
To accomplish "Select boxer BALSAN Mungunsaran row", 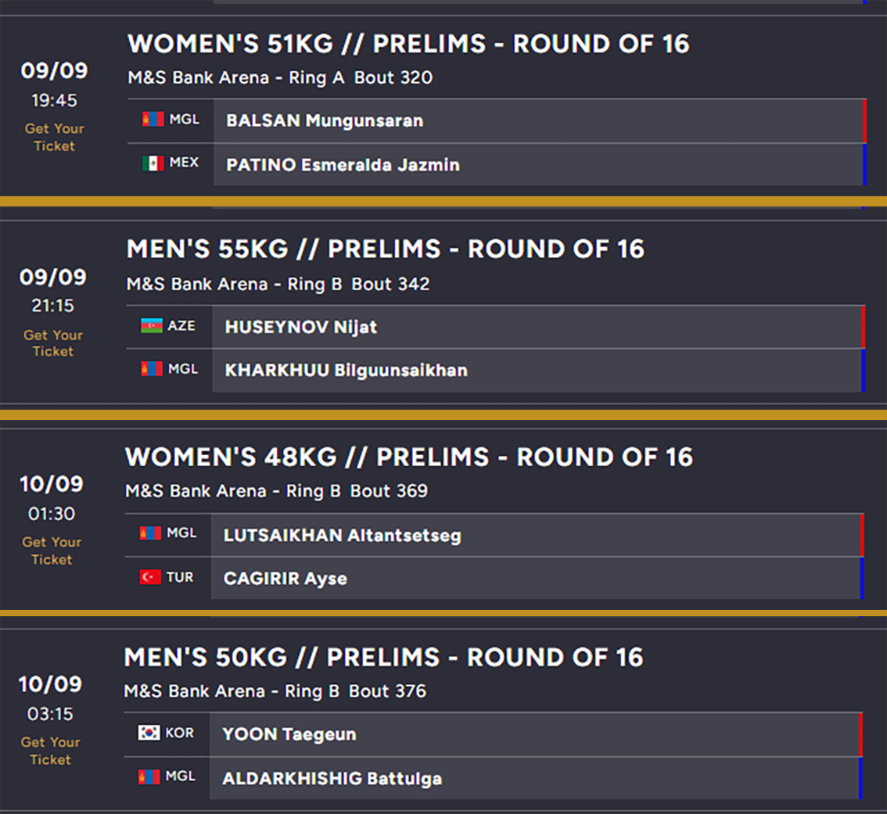I will click(x=537, y=121).
